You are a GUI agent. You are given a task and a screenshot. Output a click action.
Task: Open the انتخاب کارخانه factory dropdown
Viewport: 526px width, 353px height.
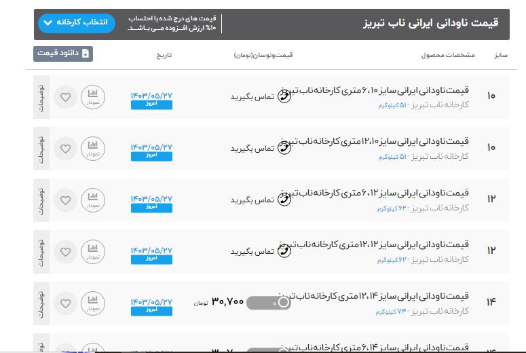[77, 23]
